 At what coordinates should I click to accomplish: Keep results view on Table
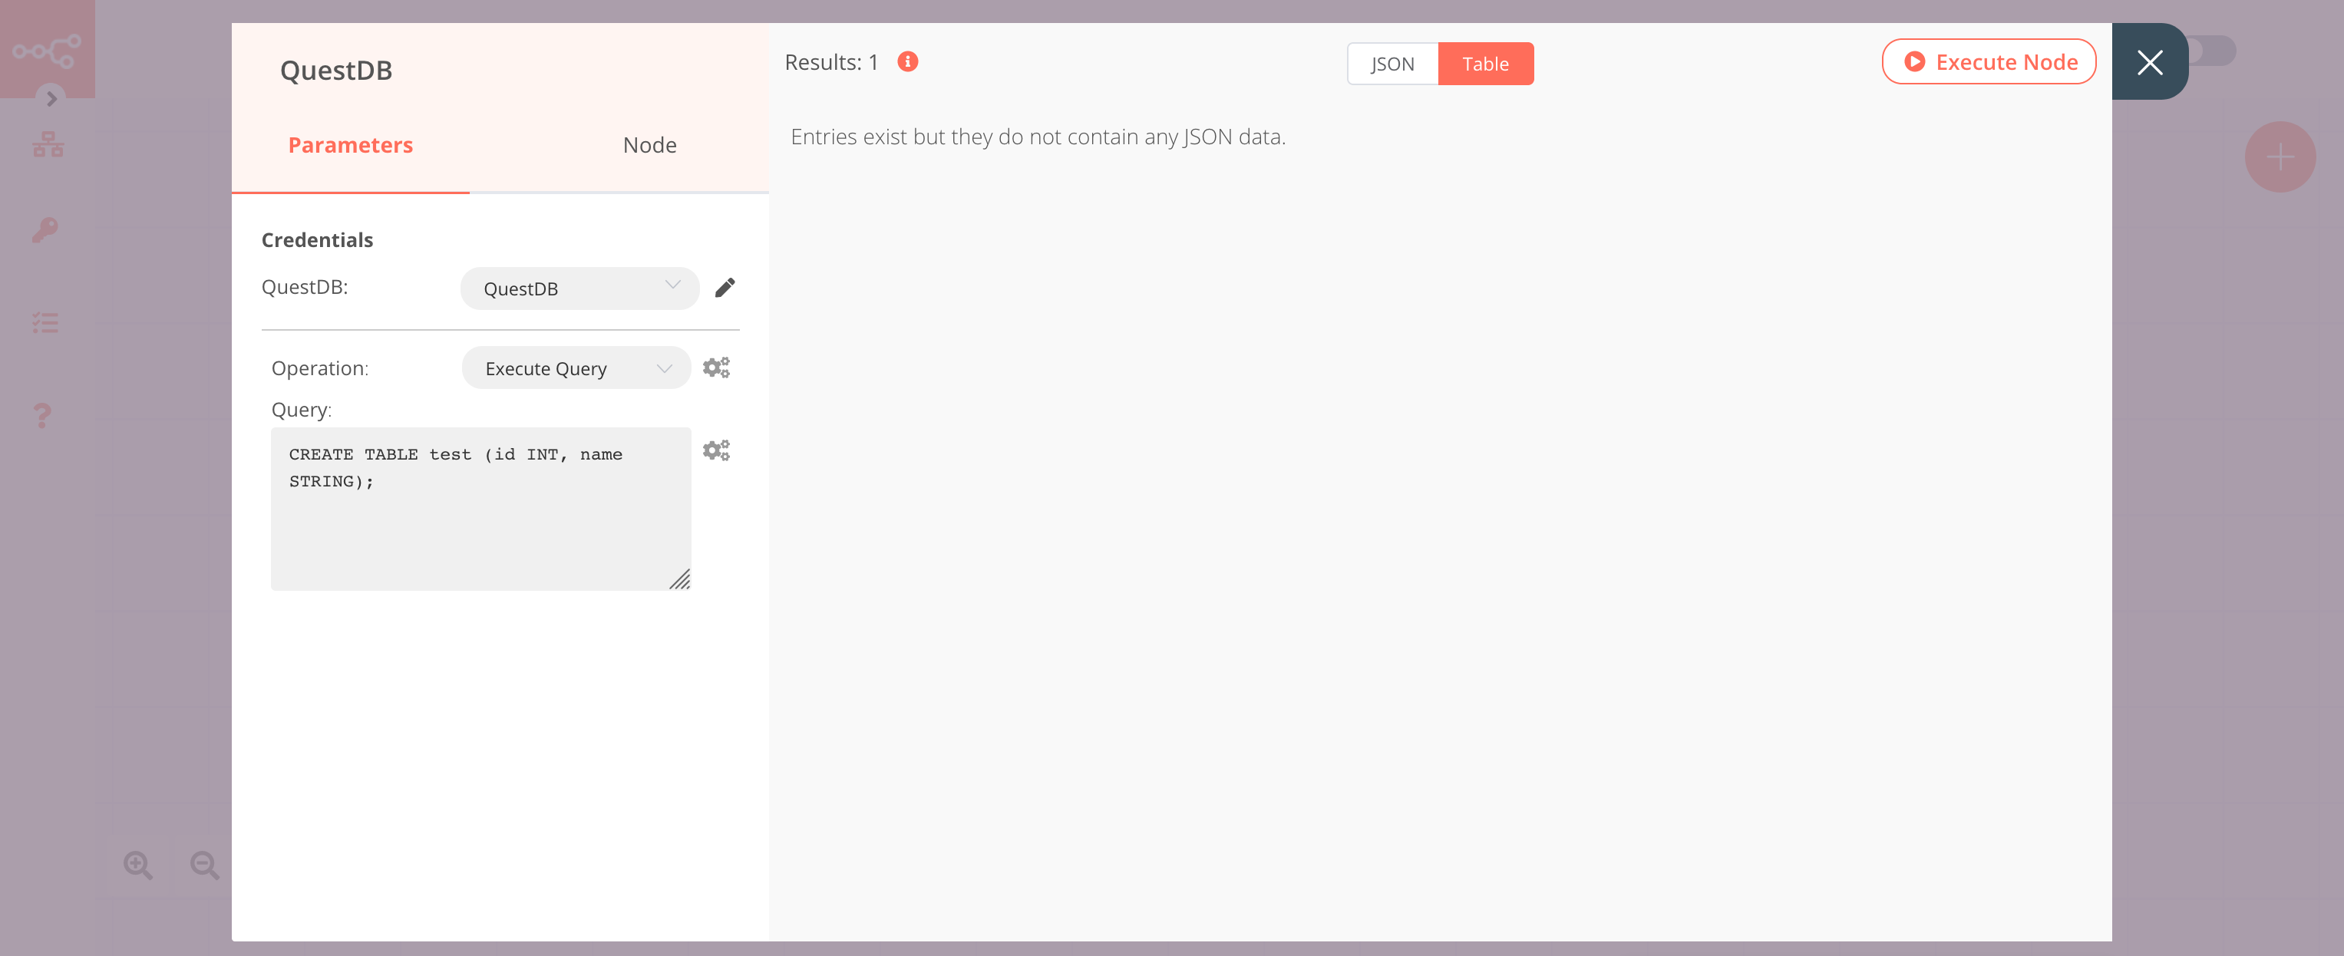(x=1485, y=64)
